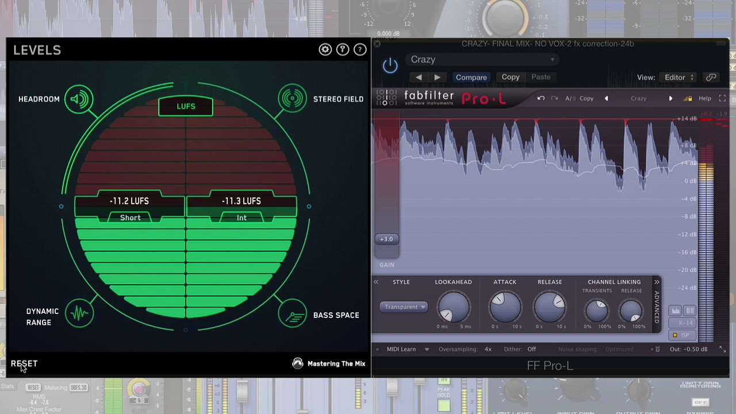
Task: Click the Paste button in plugin header
Action: 541,77
